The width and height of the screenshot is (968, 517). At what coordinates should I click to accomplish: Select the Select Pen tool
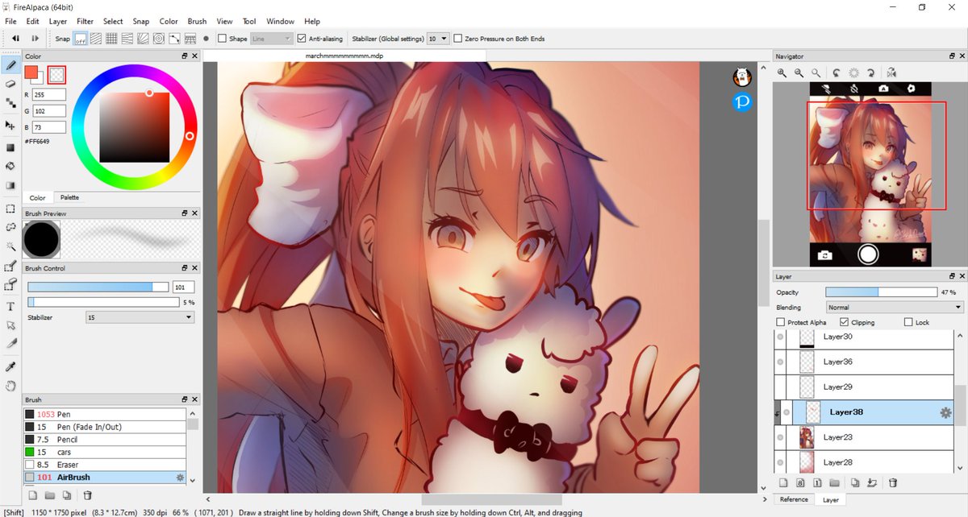(10, 266)
